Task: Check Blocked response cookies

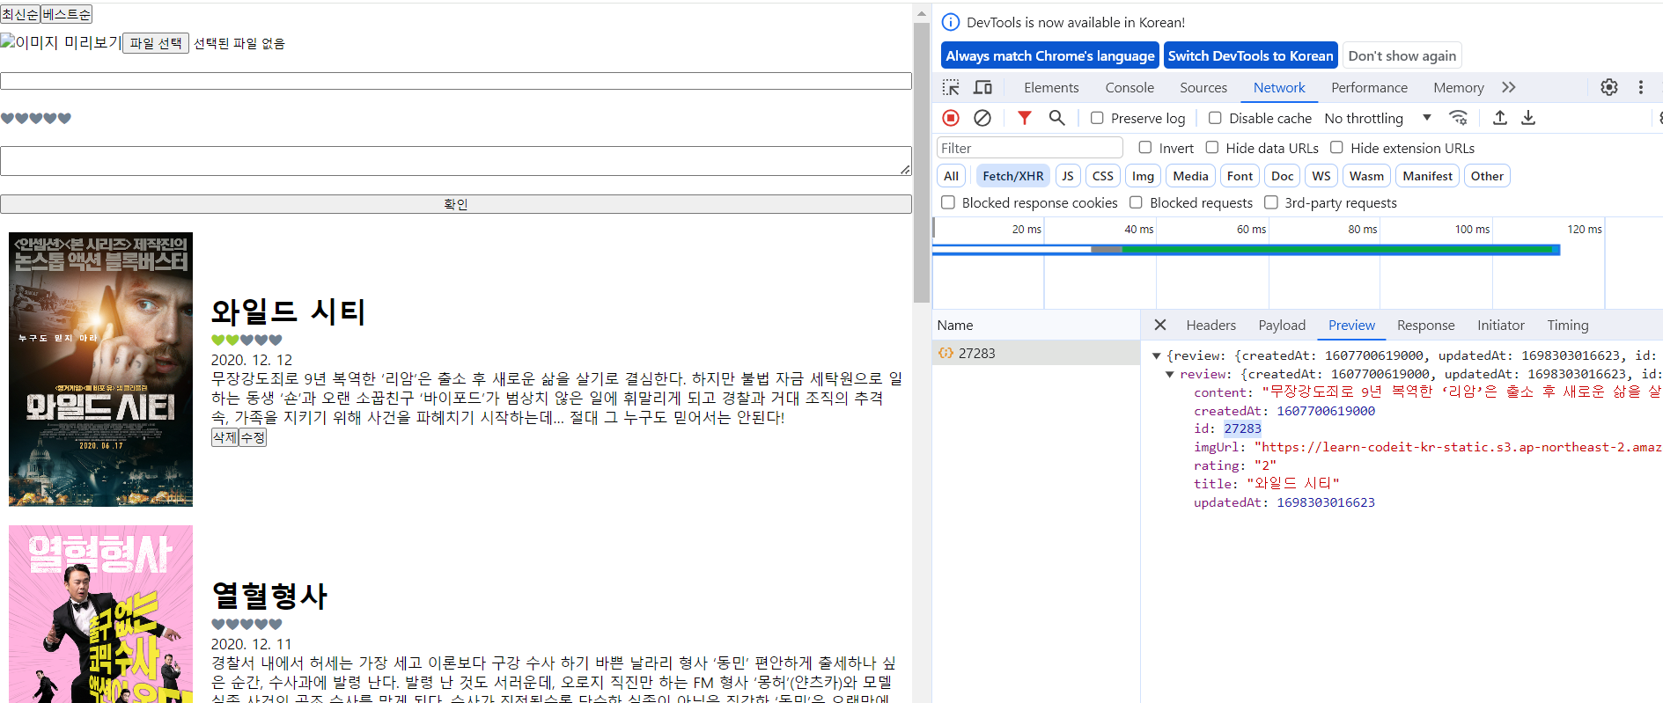Action: (948, 202)
